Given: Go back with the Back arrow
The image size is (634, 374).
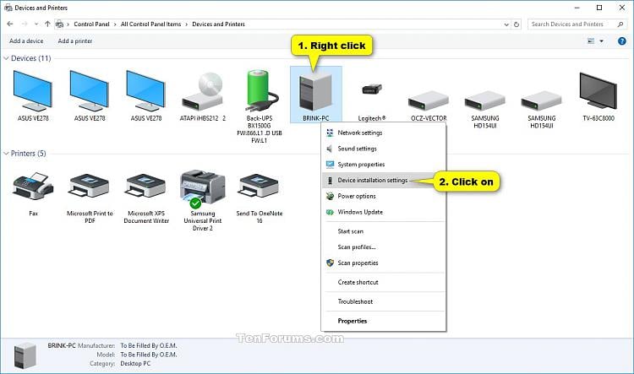Looking at the screenshot, I should click(x=9, y=24).
